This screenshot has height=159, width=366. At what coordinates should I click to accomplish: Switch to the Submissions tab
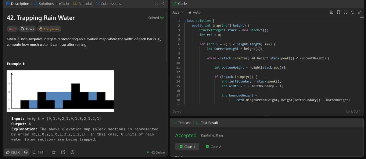[x=109, y=4]
